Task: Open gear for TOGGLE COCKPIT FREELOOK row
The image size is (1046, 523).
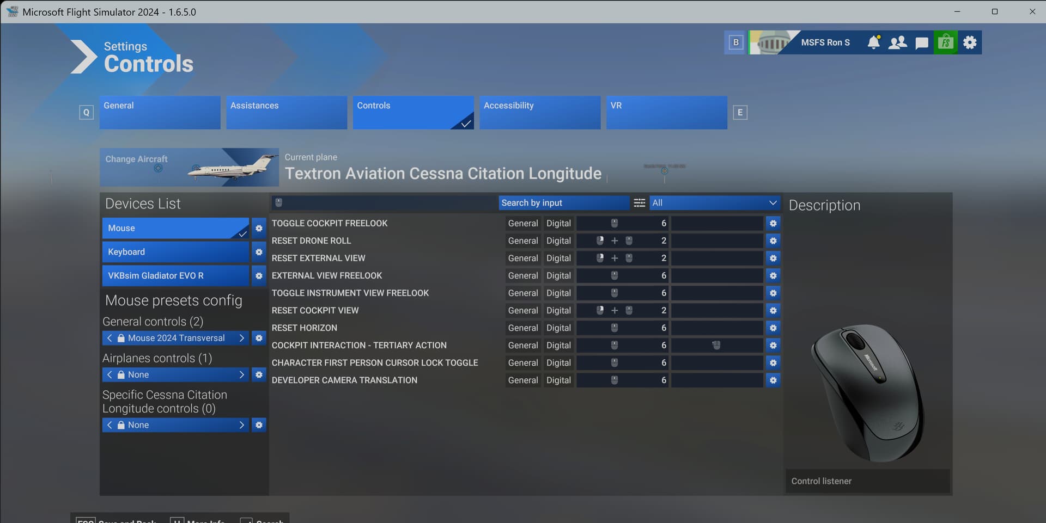Action: click(x=773, y=223)
